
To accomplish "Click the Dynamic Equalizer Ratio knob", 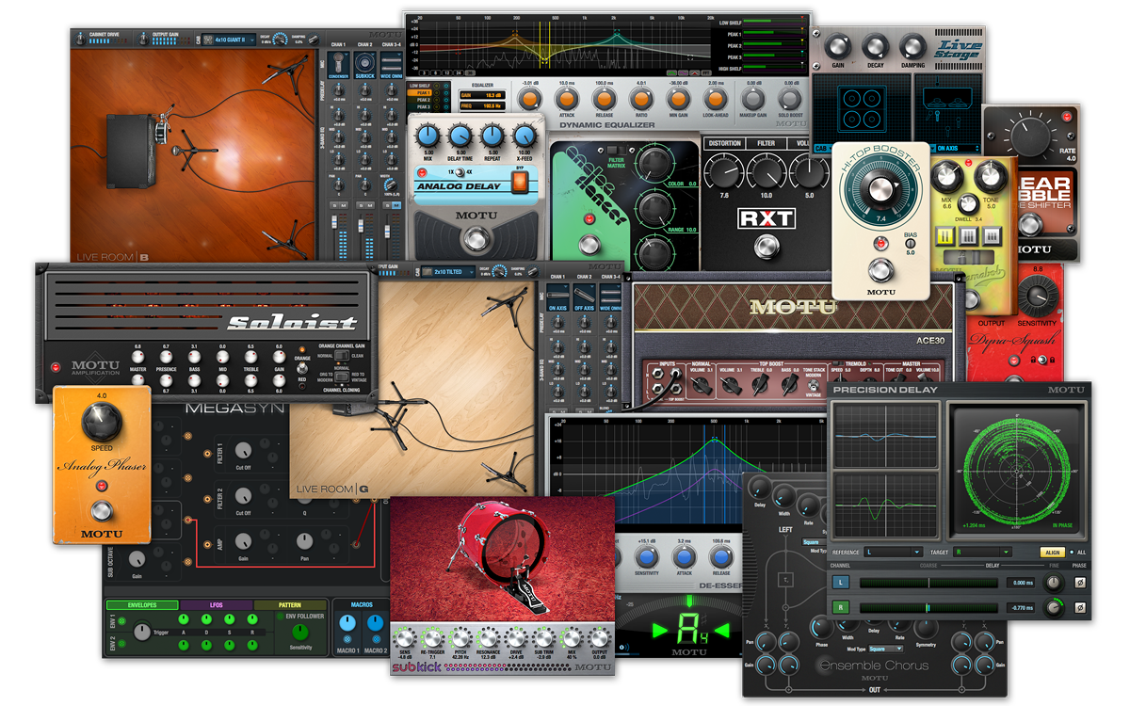I will point(641,100).
